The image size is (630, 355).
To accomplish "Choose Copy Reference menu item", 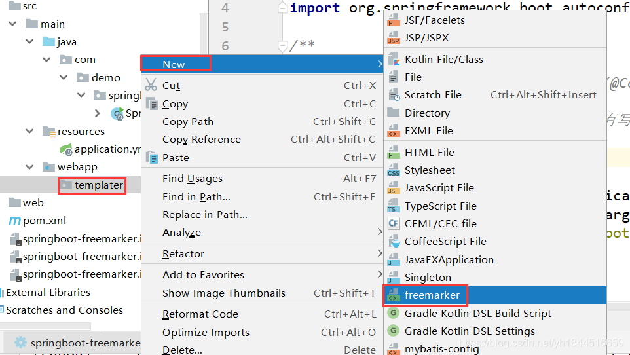I will click(262, 139).
